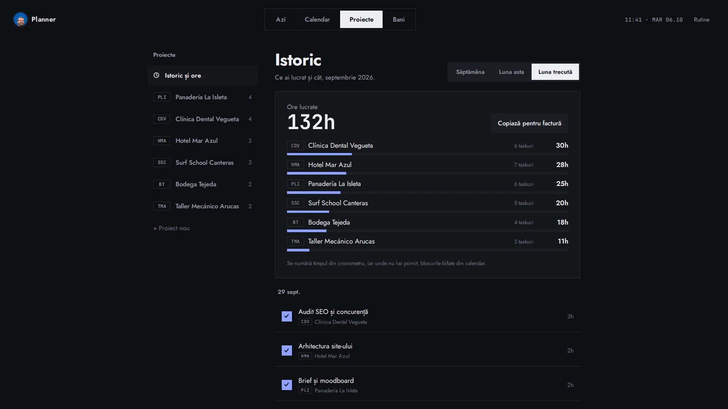Click the HMA badge in the sidebar
728x409 pixels.
162,141
